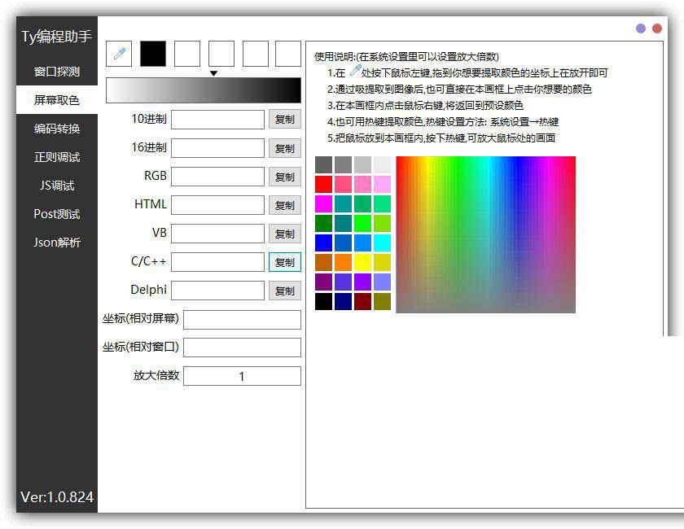684x529 pixels.
Task: Select the red preset swatch
Action: tap(324, 184)
